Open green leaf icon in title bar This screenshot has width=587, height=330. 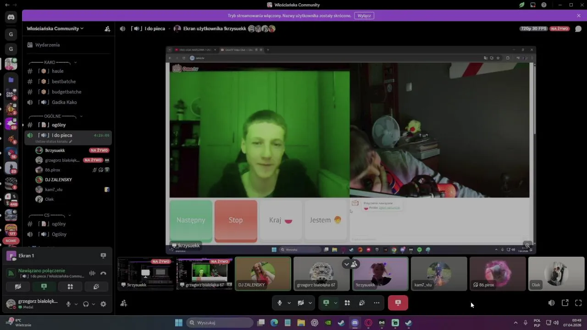[522, 5]
